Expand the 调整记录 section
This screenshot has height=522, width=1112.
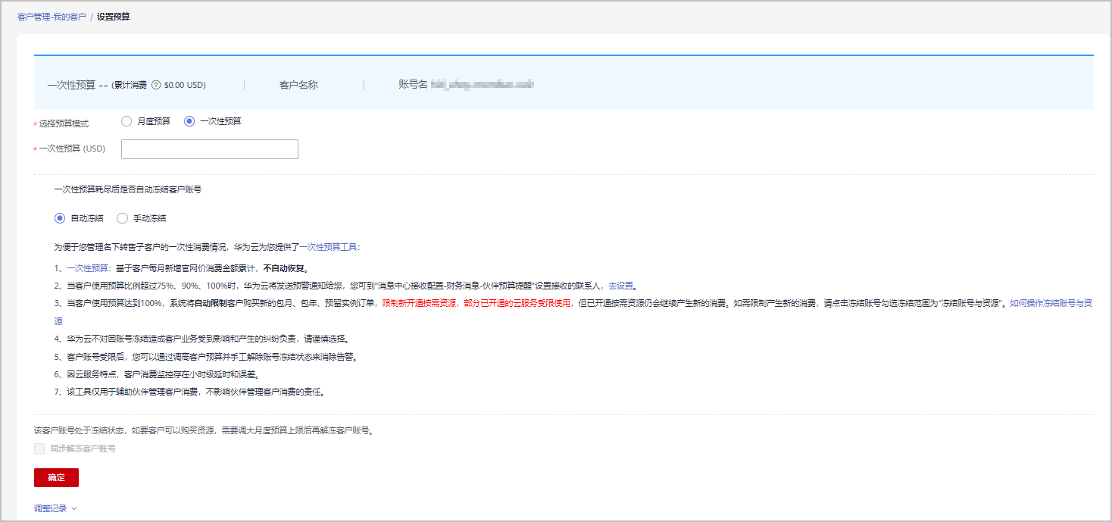pos(50,508)
